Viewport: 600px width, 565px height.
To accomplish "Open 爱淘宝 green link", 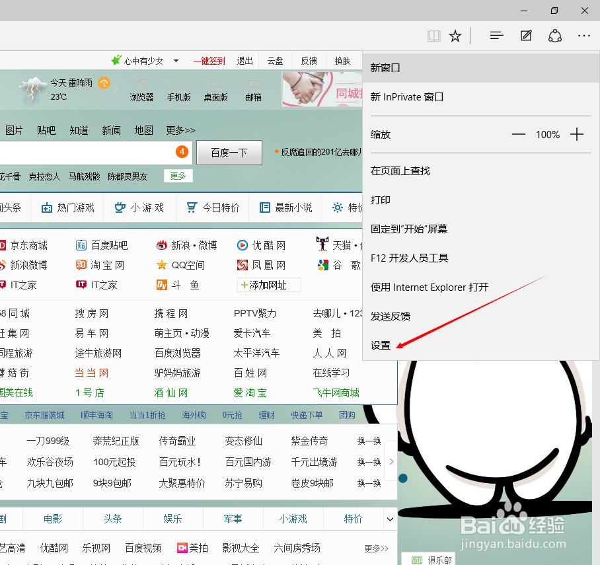I will pyautogui.click(x=250, y=393).
